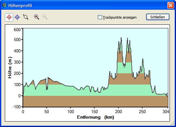Click the -100 value on the height axis

click(17, 107)
